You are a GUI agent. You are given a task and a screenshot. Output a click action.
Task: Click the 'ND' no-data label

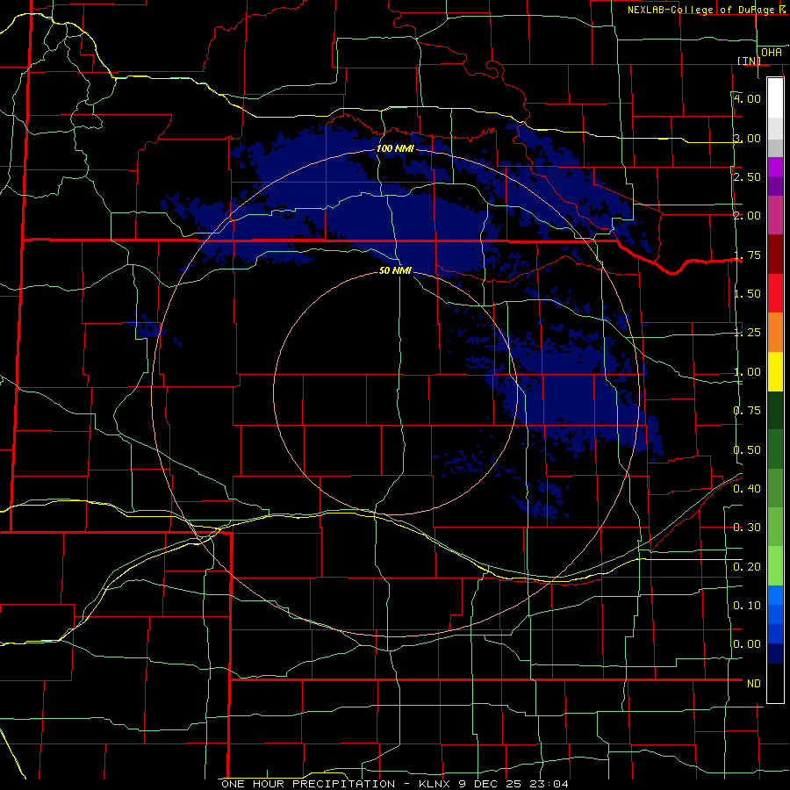pos(754,684)
